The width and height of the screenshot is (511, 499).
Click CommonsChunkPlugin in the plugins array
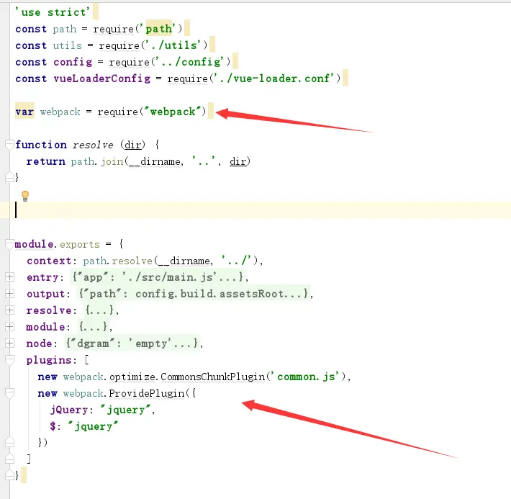pyautogui.click(x=212, y=377)
